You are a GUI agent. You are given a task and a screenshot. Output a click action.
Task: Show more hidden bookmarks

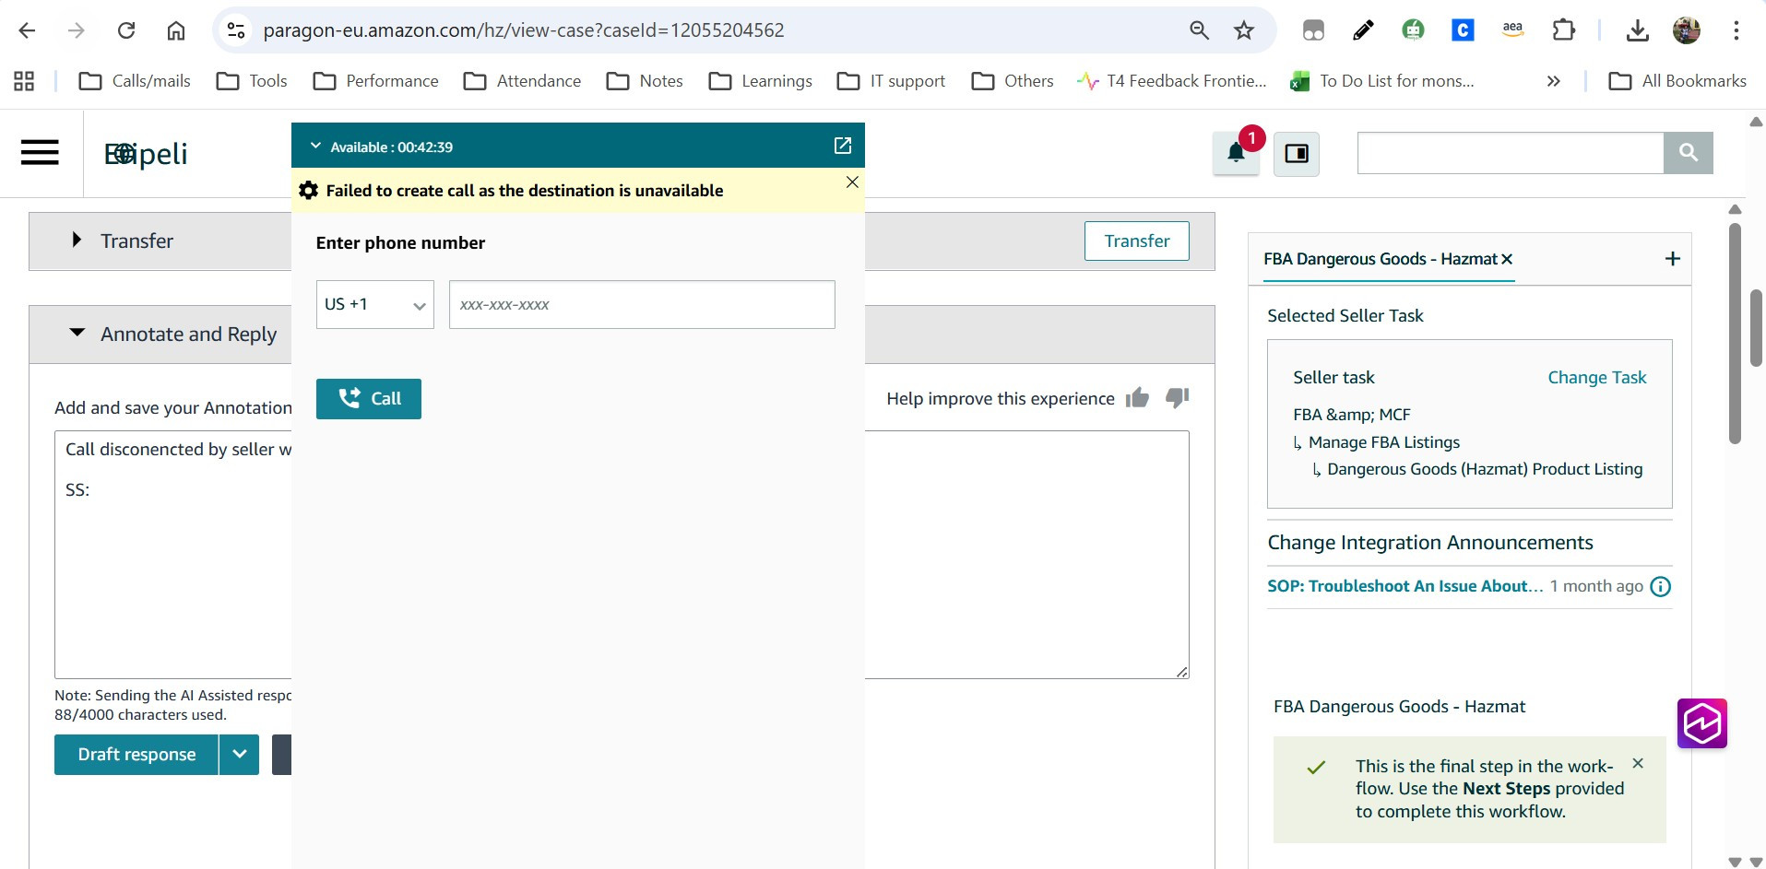1554,81
